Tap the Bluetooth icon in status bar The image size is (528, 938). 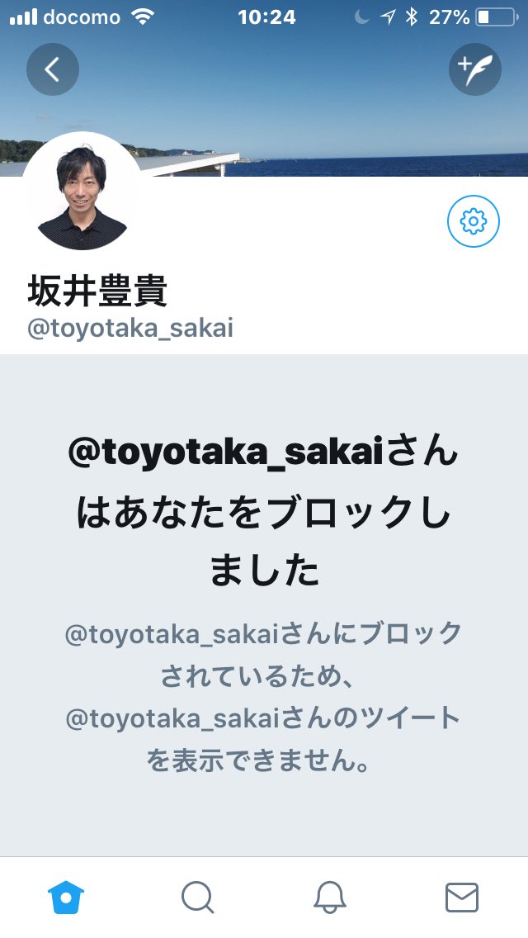point(412,17)
